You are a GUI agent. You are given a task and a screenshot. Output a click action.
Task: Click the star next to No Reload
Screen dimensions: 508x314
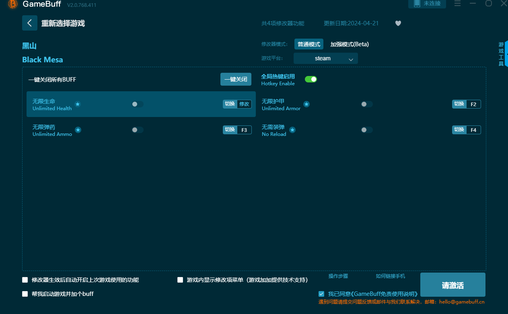[292, 130]
